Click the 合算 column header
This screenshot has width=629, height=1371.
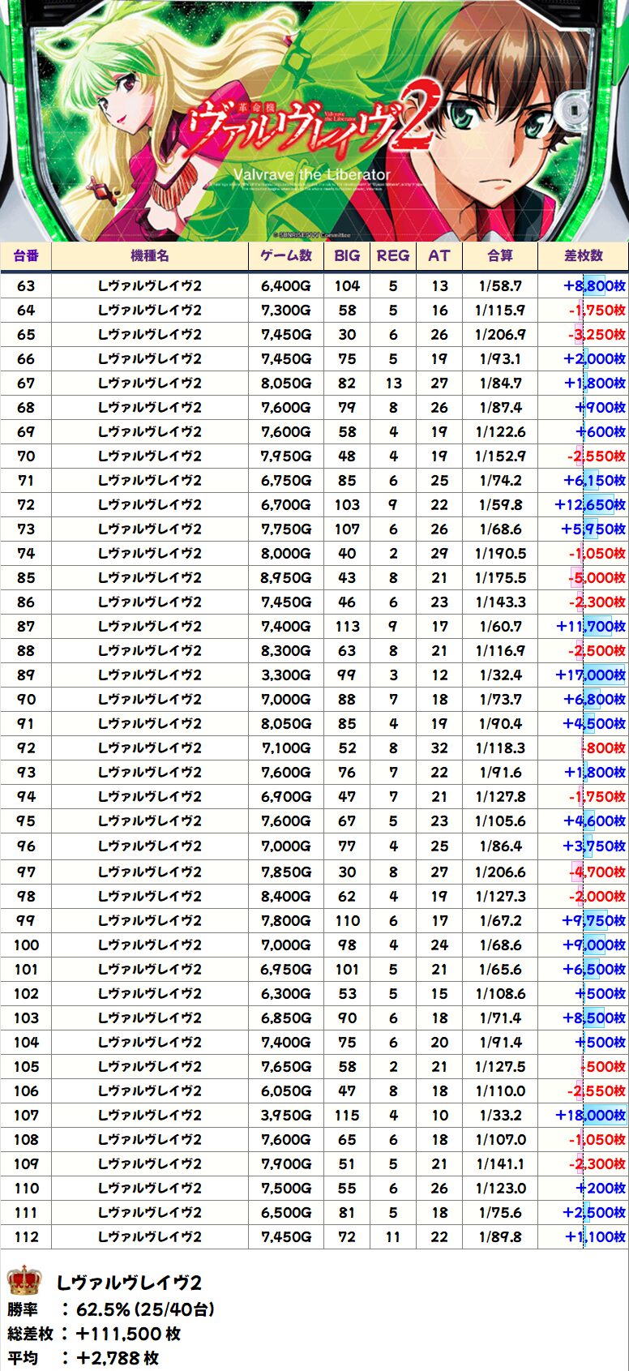click(x=500, y=255)
